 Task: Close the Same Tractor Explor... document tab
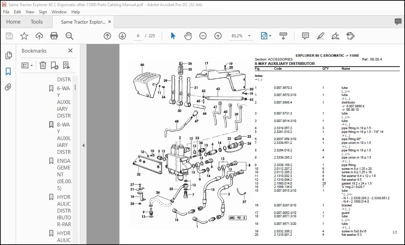click(109, 22)
